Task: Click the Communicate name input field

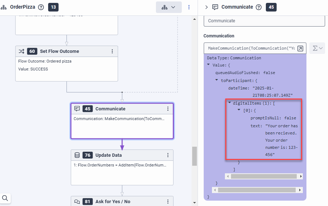Action: tap(264, 21)
